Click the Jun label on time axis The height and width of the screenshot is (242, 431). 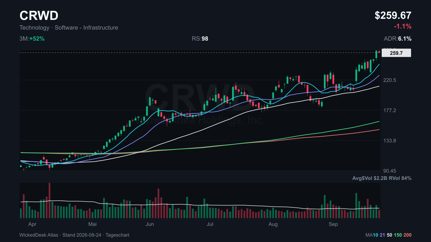pos(150,224)
